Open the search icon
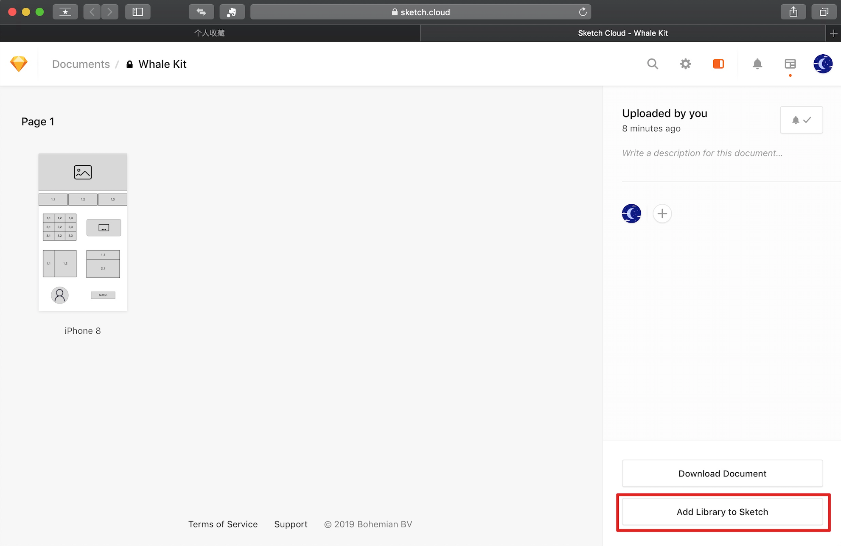Viewport: 841px width, 546px height. pos(652,64)
